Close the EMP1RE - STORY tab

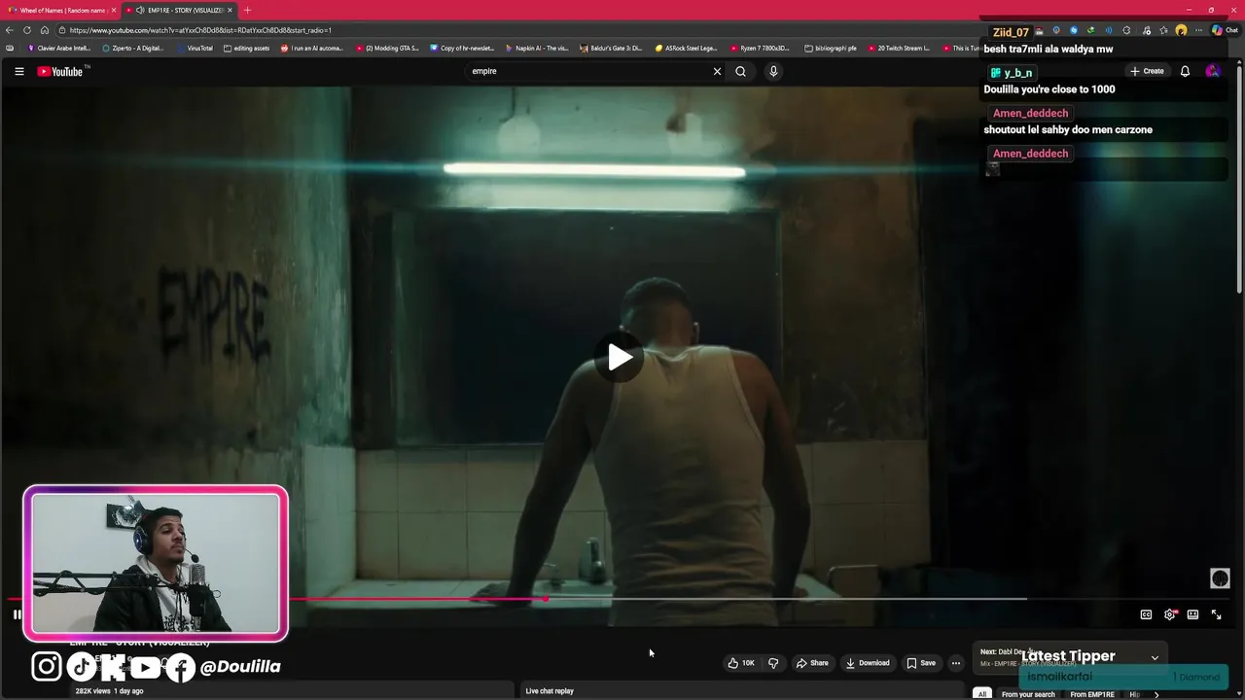230,10
